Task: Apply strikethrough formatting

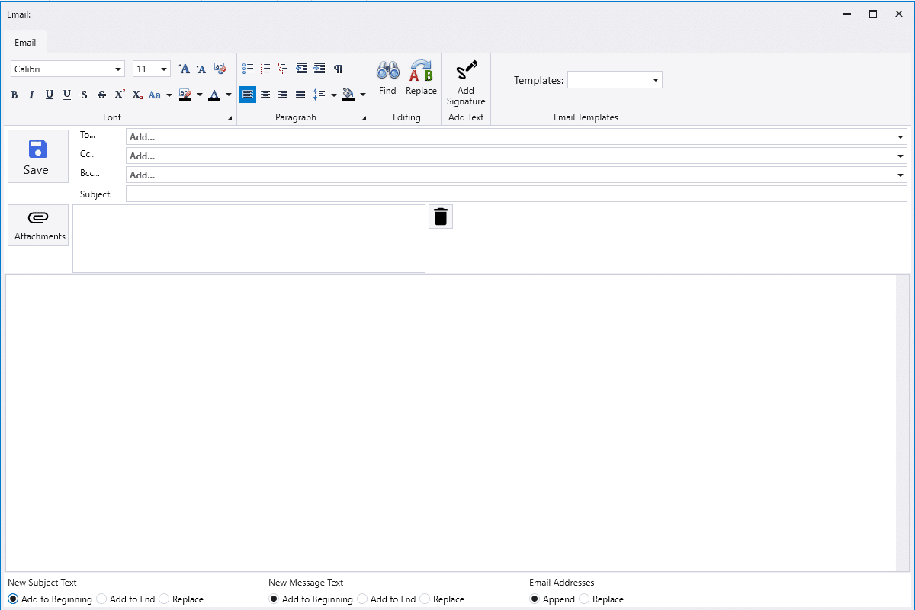Action: point(84,95)
